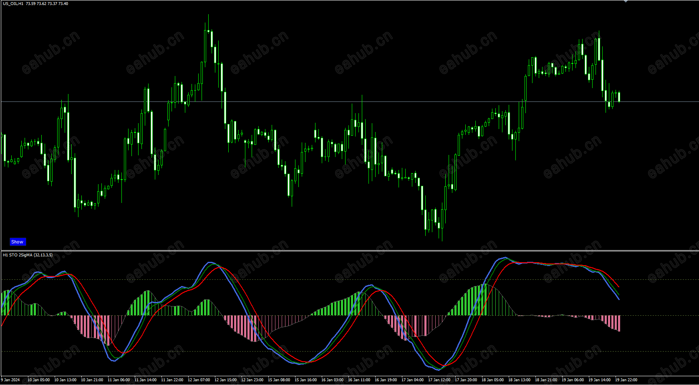This screenshot has width=699, height=385.
Task: Click the 15 Jan 08:00 time label
Action: pos(279,380)
